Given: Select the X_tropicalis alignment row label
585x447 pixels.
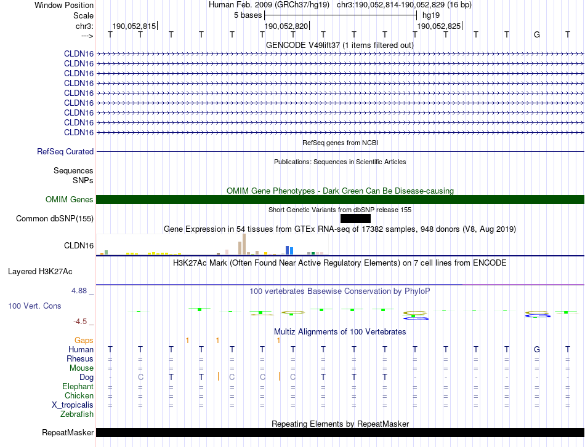Looking at the screenshot, I should [73, 405].
